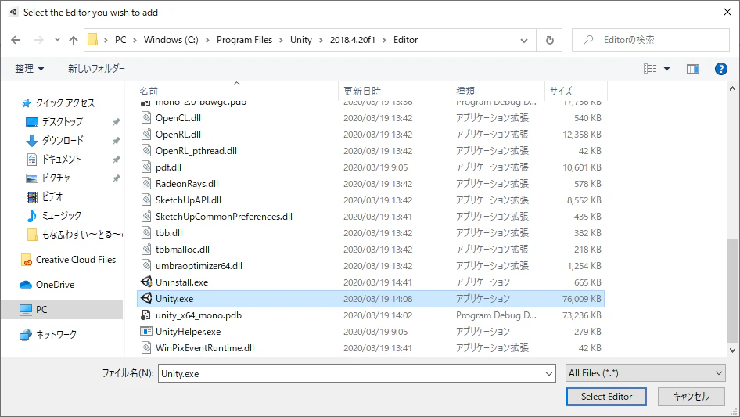Viewport: 740px width, 417px height.
Task: Click the vertical scrollbar thumb
Action: coord(732,291)
